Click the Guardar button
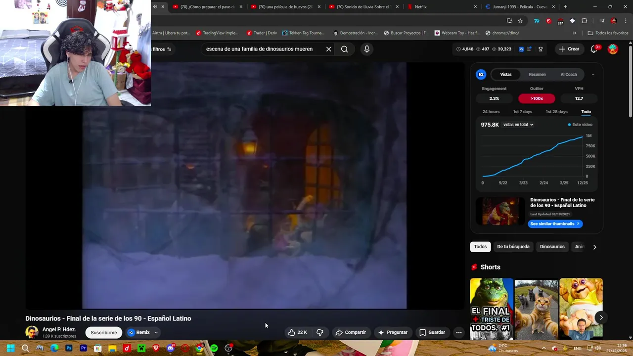 [x=432, y=332]
